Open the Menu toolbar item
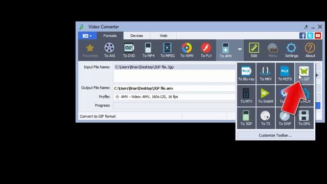The width and height of the screenshot is (327, 184). pyautogui.click(x=272, y=51)
